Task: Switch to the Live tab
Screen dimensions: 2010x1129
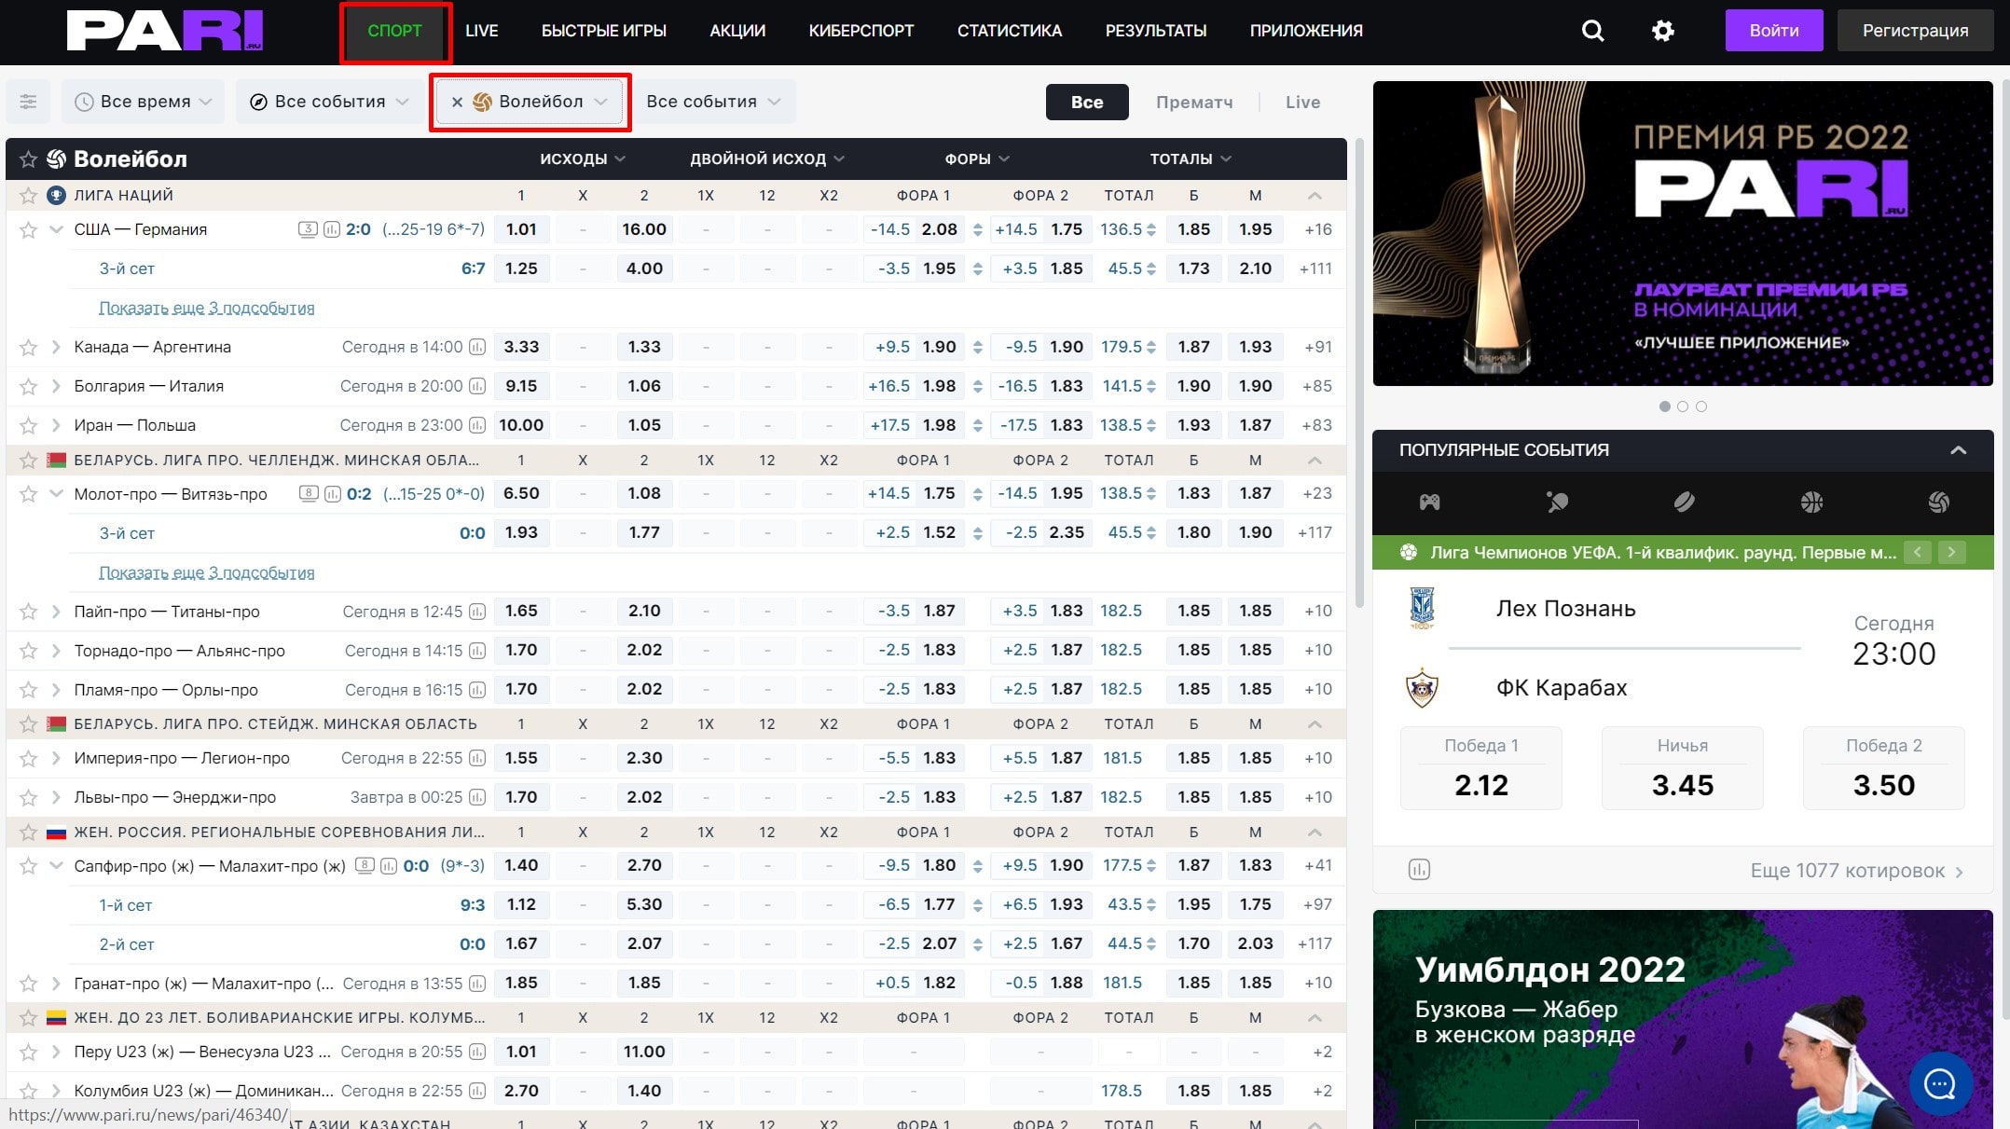Action: click(1302, 103)
